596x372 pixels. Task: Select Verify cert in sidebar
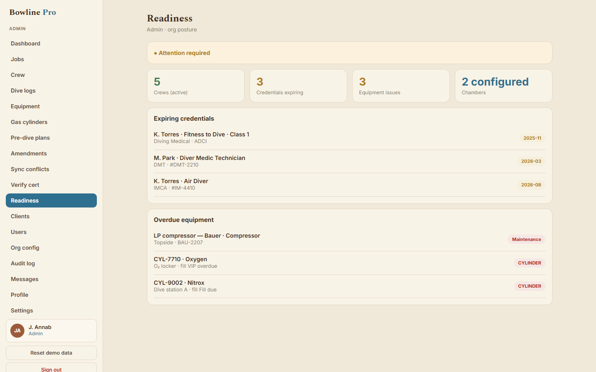pyautogui.click(x=51, y=185)
